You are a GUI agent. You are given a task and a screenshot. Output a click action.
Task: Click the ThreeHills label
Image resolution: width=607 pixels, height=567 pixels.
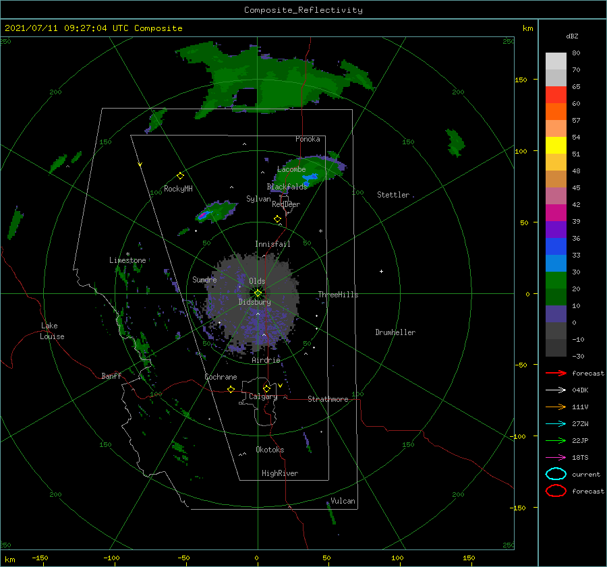(338, 295)
